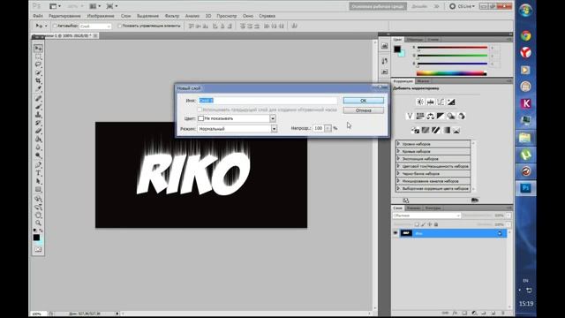Add Levels adjustment icon
Screen dimensions: 565x318
(x=431, y=102)
